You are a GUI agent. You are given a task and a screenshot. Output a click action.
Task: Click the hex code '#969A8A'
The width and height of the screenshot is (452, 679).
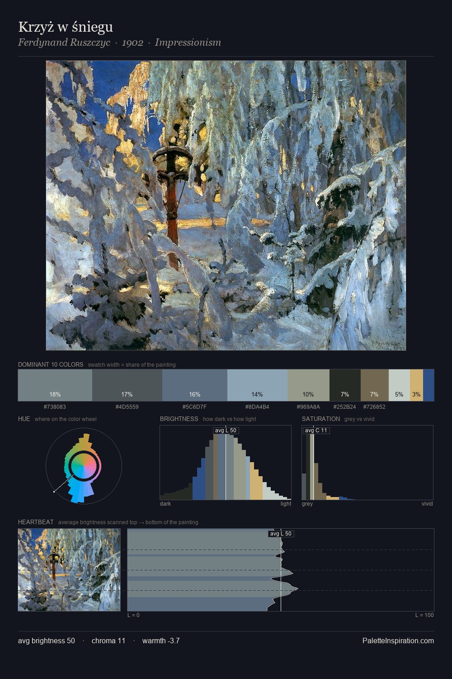click(x=308, y=406)
